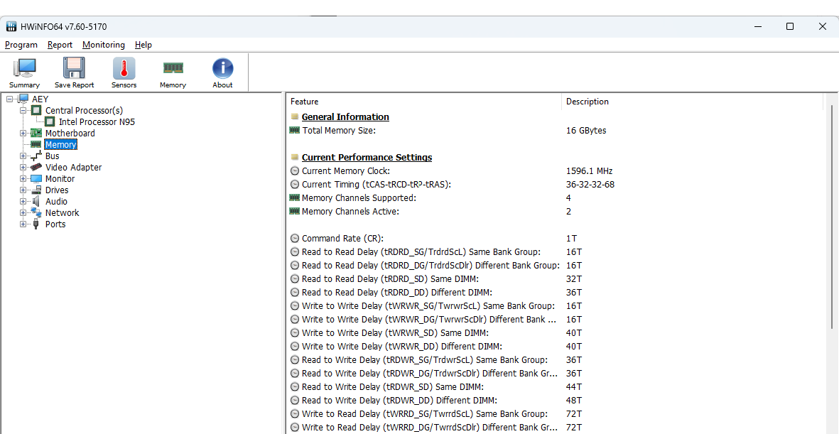The height and width of the screenshot is (434, 839).
Task: Click the 36-32-32-68 timing value
Action: click(x=590, y=185)
